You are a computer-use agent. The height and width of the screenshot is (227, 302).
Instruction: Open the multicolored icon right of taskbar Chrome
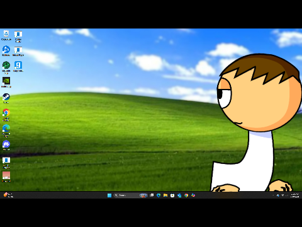pyautogui.click(x=193, y=195)
